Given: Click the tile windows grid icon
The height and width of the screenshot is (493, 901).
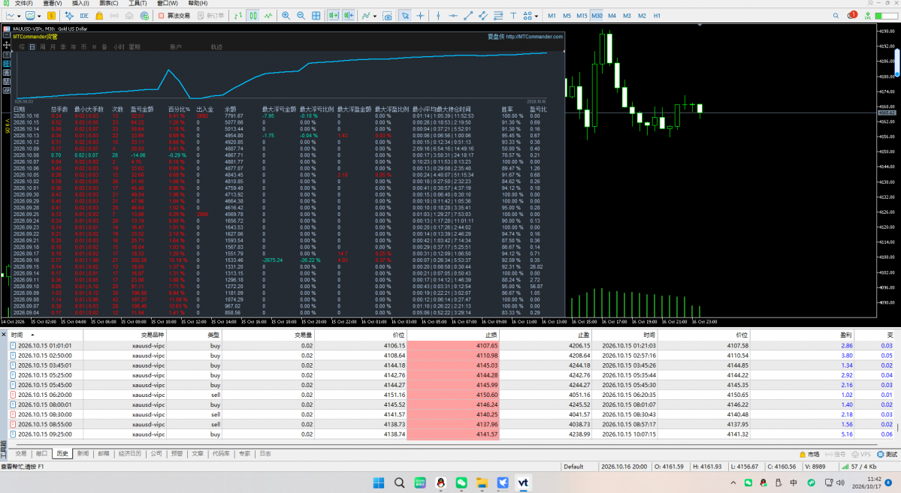Looking at the screenshot, I should [x=316, y=16].
